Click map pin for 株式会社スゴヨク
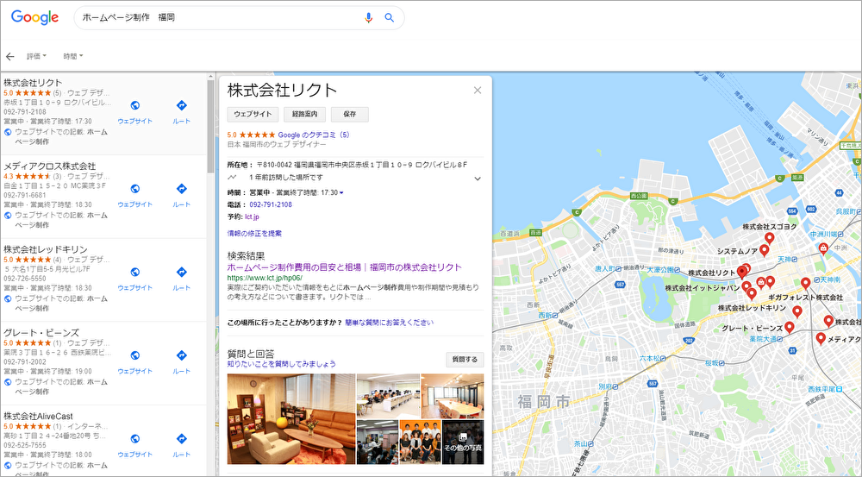The height and width of the screenshot is (477, 862). click(770, 238)
